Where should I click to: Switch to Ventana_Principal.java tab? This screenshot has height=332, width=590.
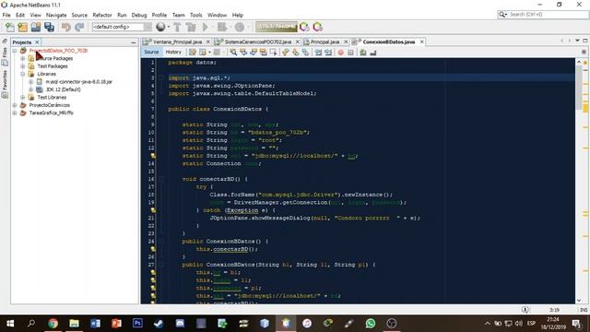[177, 41]
